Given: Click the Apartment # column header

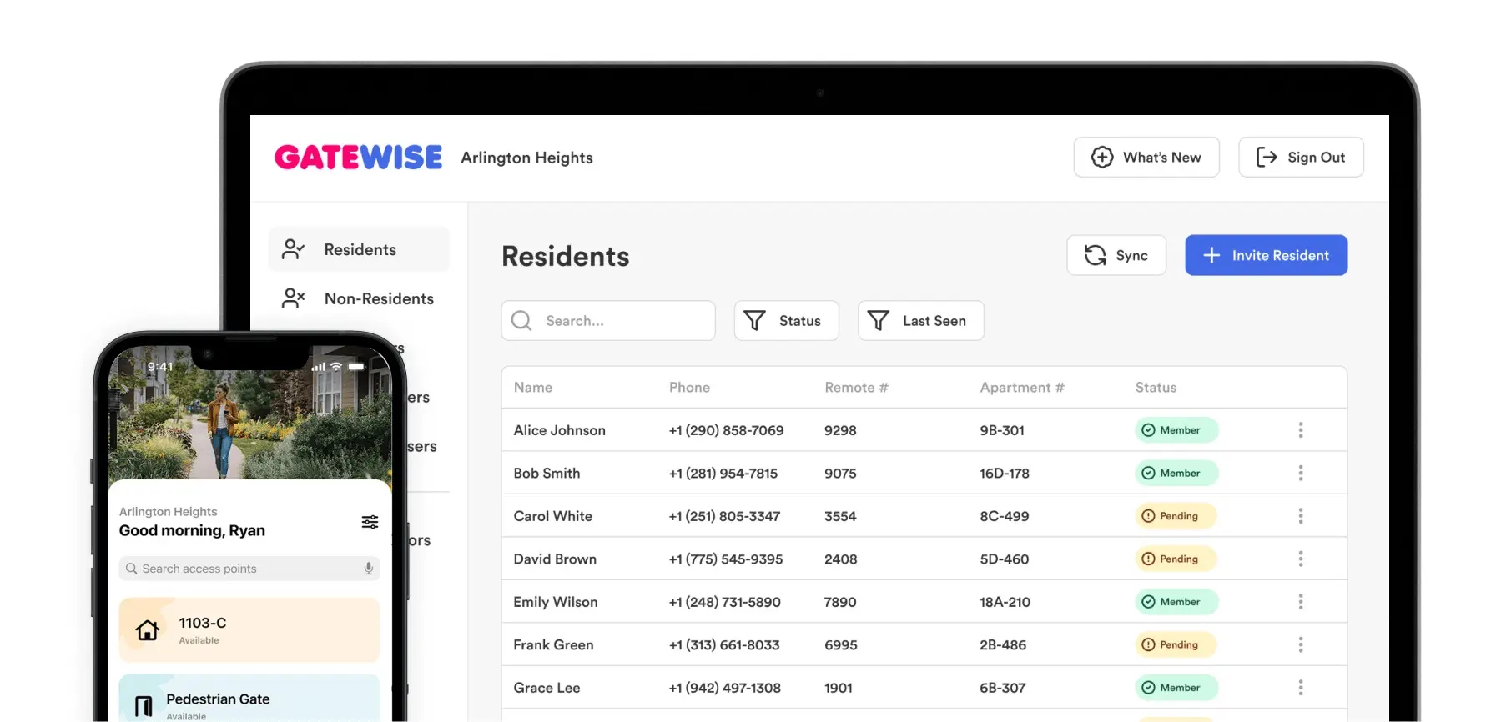Looking at the screenshot, I should click(1022, 388).
